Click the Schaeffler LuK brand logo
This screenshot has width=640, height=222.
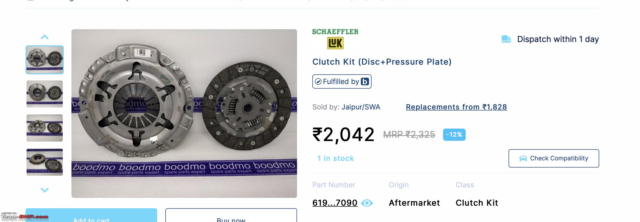tap(335, 39)
